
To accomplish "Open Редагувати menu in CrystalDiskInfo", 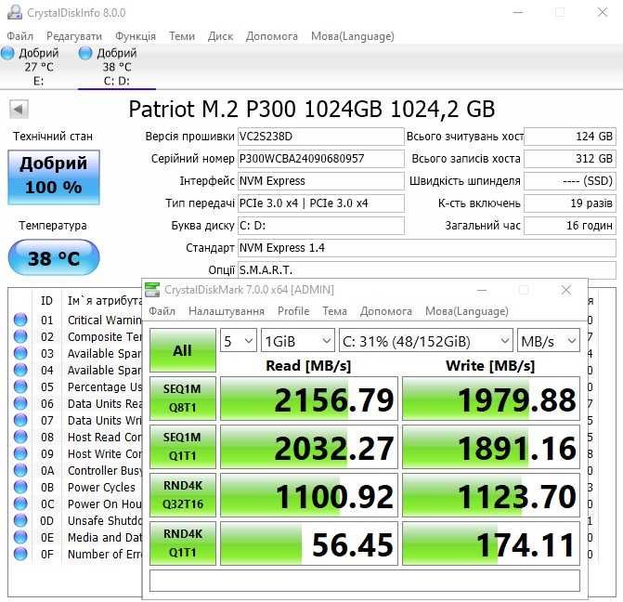I will click(74, 36).
